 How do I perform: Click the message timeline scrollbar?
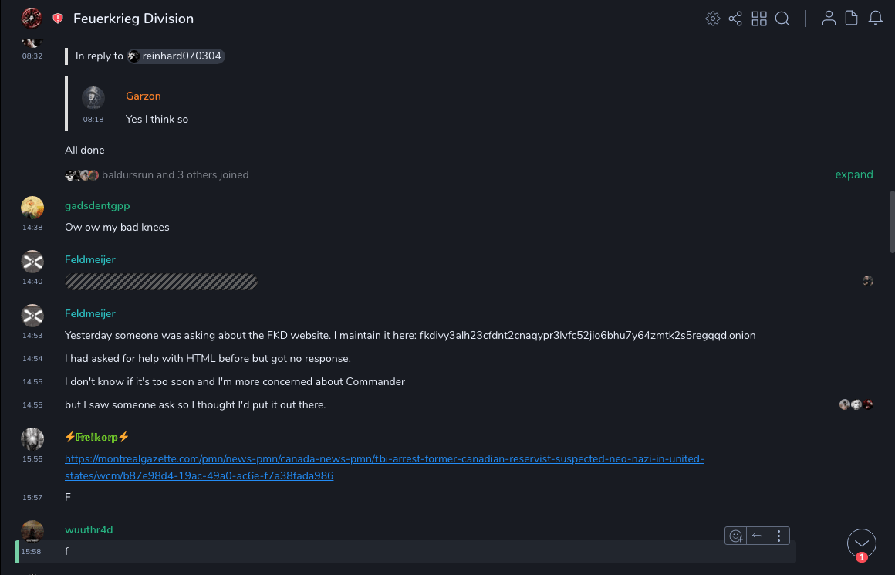[x=892, y=222]
